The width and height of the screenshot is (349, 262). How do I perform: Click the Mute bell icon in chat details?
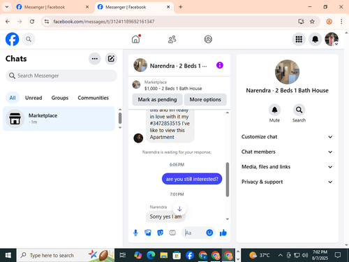(274, 110)
